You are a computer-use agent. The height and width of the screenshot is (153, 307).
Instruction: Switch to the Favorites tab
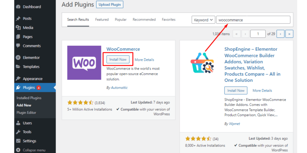tap(168, 19)
